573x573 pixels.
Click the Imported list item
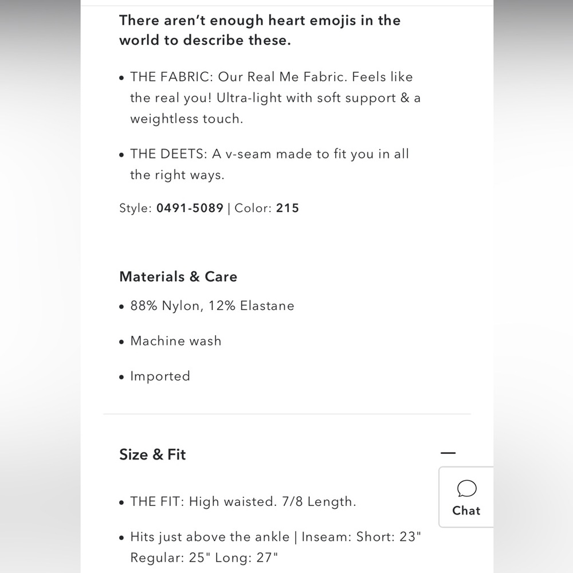point(160,376)
